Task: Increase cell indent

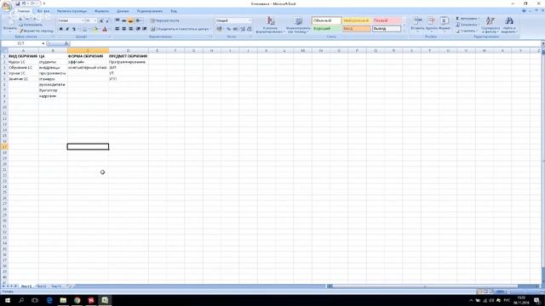Action: [145, 29]
